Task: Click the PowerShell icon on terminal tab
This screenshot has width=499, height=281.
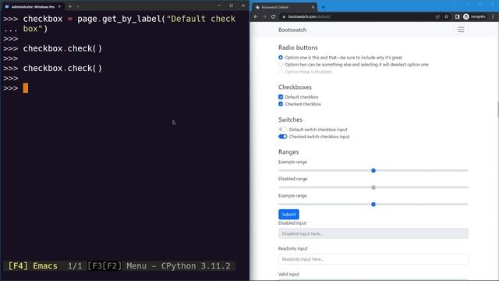Action: click(x=7, y=7)
